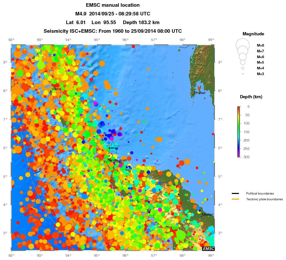The width and height of the screenshot is (286, 260).
Task: Click the M=8 magnitude legend circle
Action: [x=243, y=45]
